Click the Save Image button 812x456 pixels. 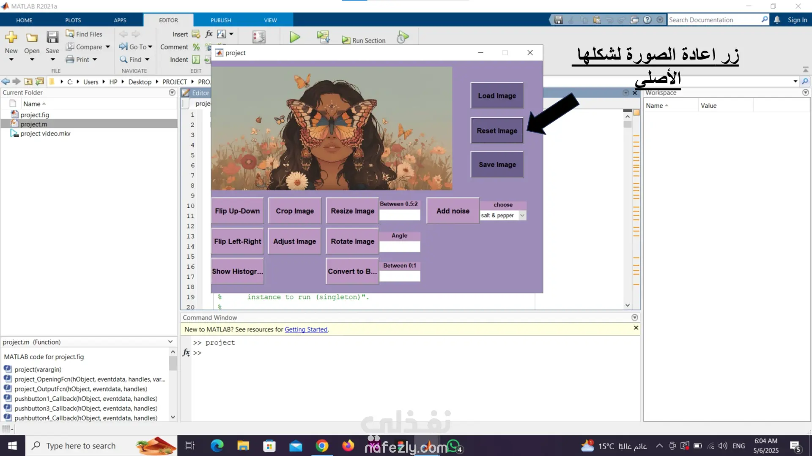tap(497, 165)
